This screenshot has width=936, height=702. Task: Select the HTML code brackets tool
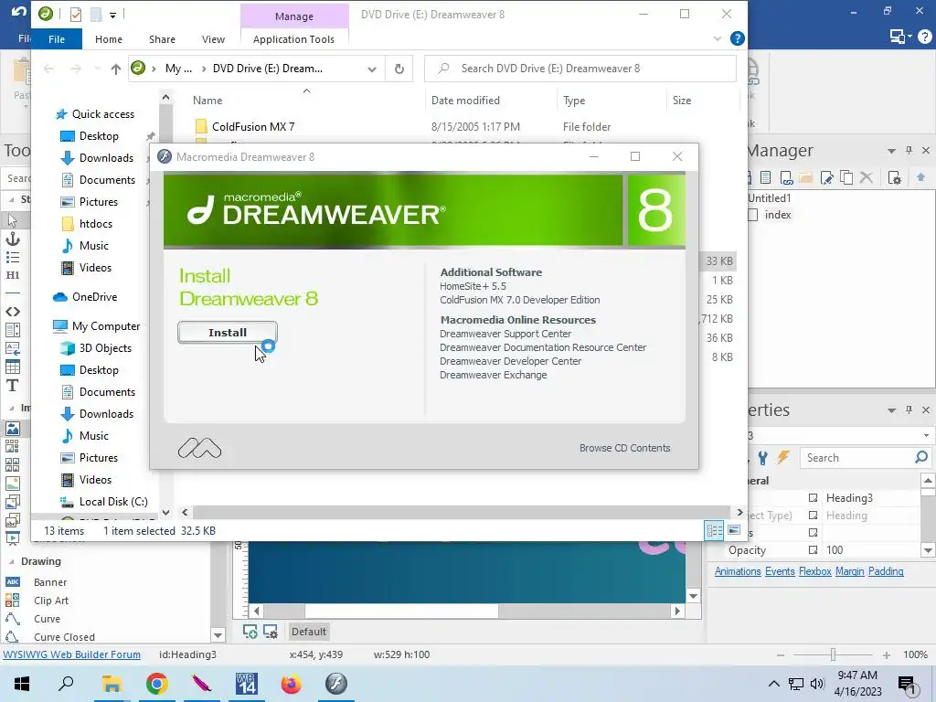coord(13,312)
